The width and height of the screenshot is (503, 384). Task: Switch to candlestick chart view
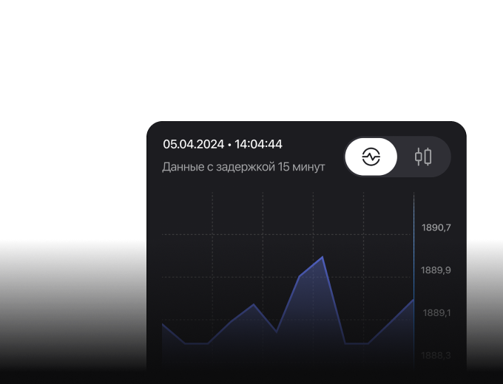423,157
